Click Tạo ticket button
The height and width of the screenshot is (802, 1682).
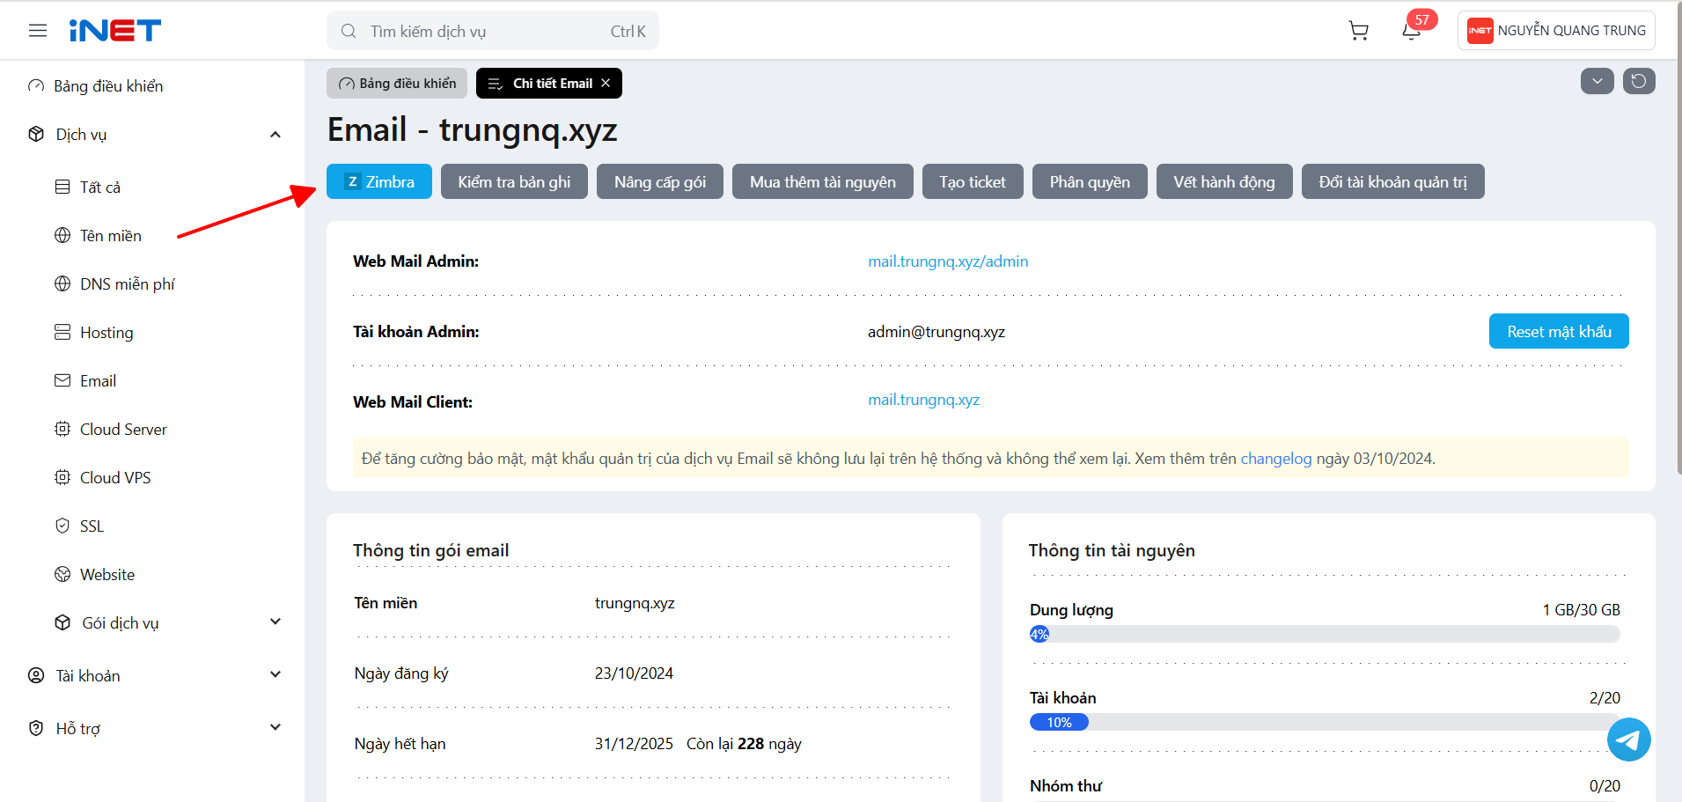[x=973, y=181]
